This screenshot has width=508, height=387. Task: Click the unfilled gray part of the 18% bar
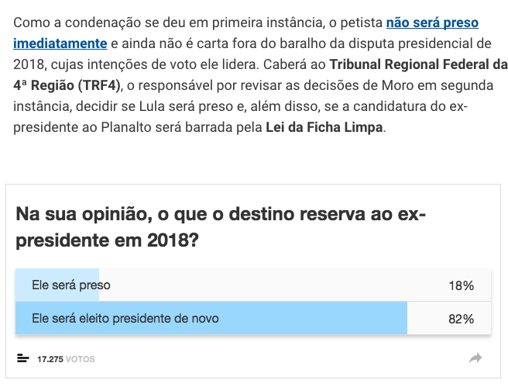(263, 285)
